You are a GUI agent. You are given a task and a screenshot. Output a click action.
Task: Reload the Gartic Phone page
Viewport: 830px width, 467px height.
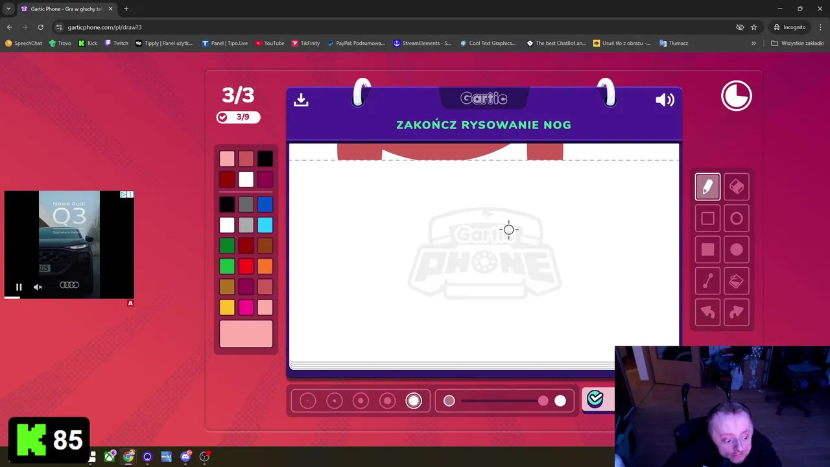click(40, 27)
